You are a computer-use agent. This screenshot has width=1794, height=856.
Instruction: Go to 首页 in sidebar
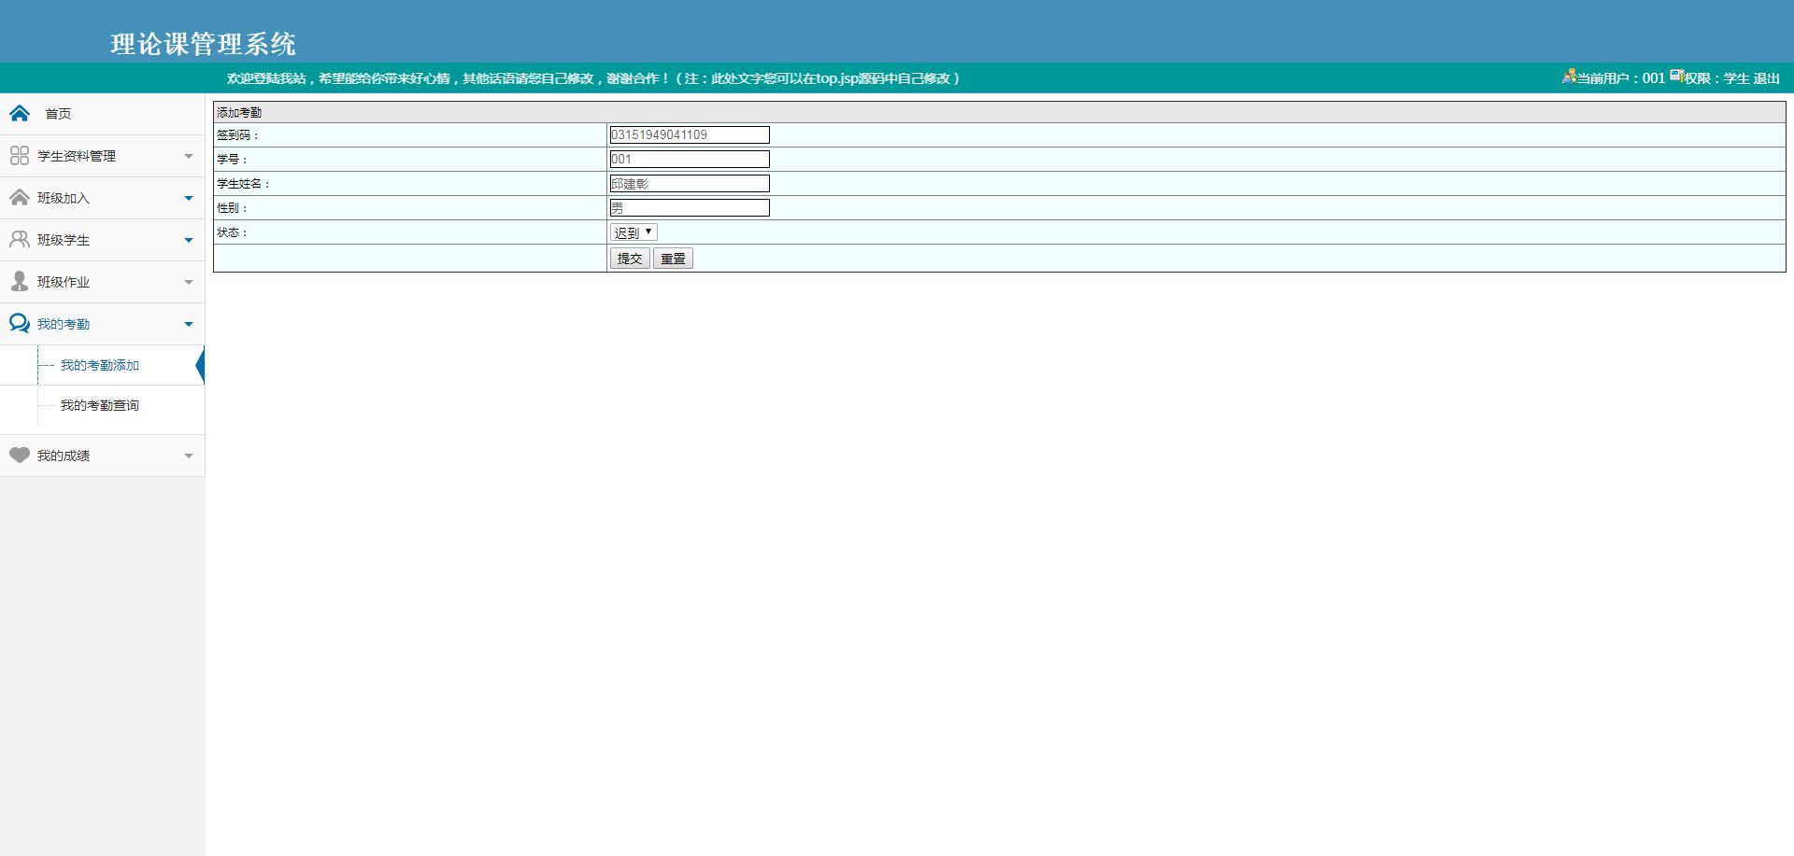tap(58, 114)
